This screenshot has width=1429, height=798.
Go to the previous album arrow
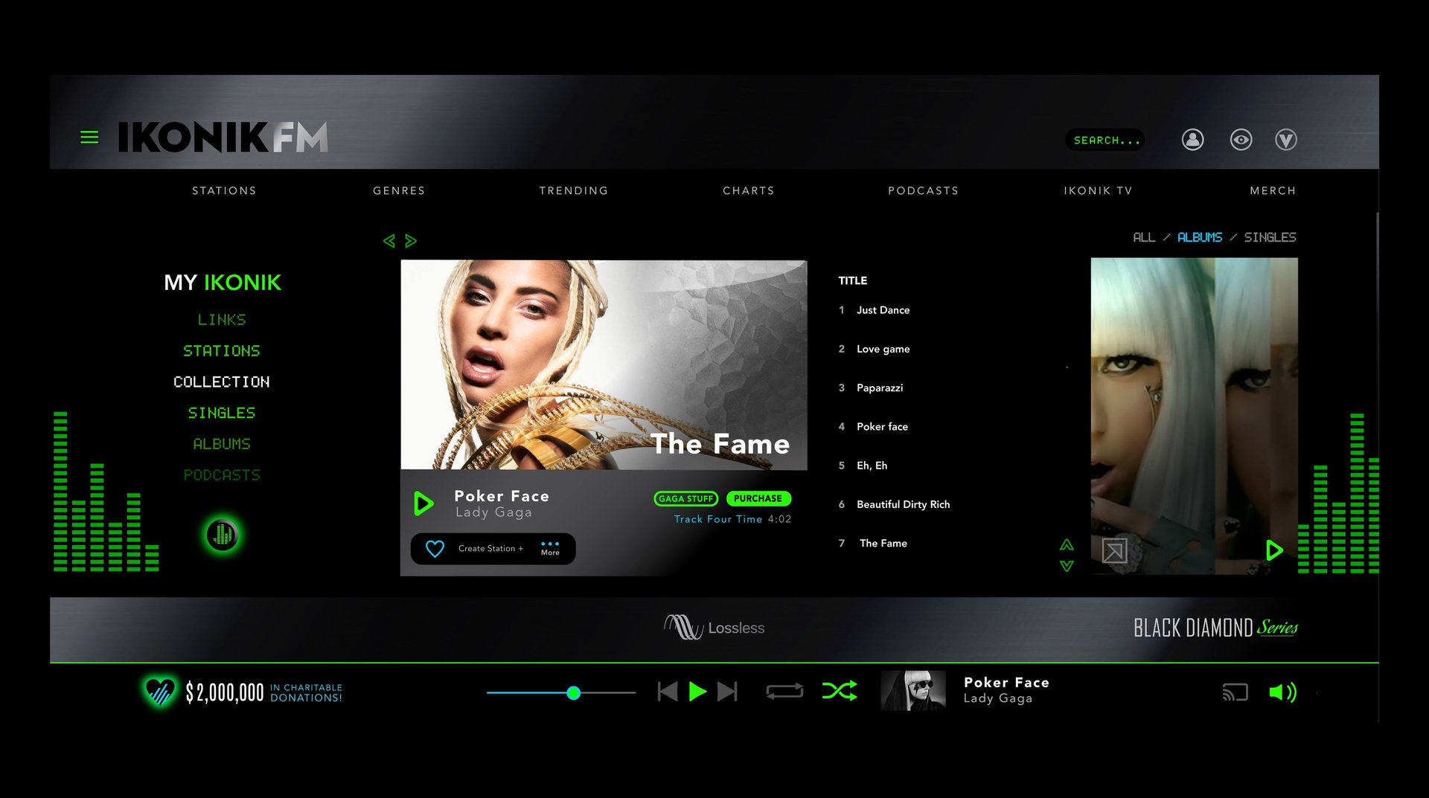click(x=389, y=241)
